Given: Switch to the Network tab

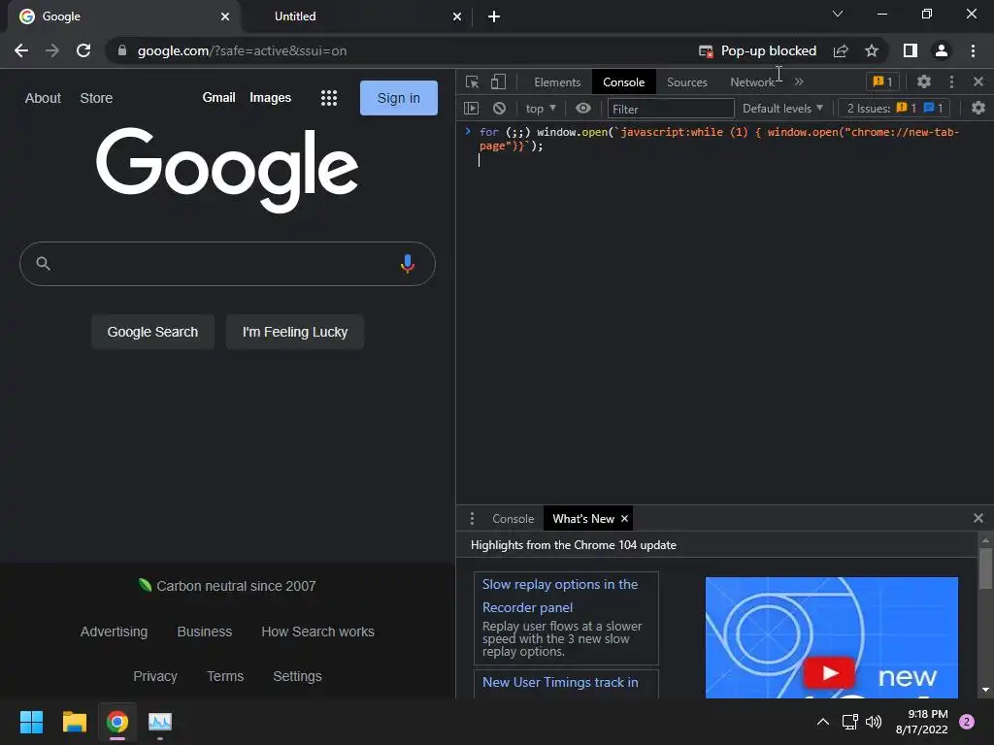Looking at the screenshot, I should [752, 82].
